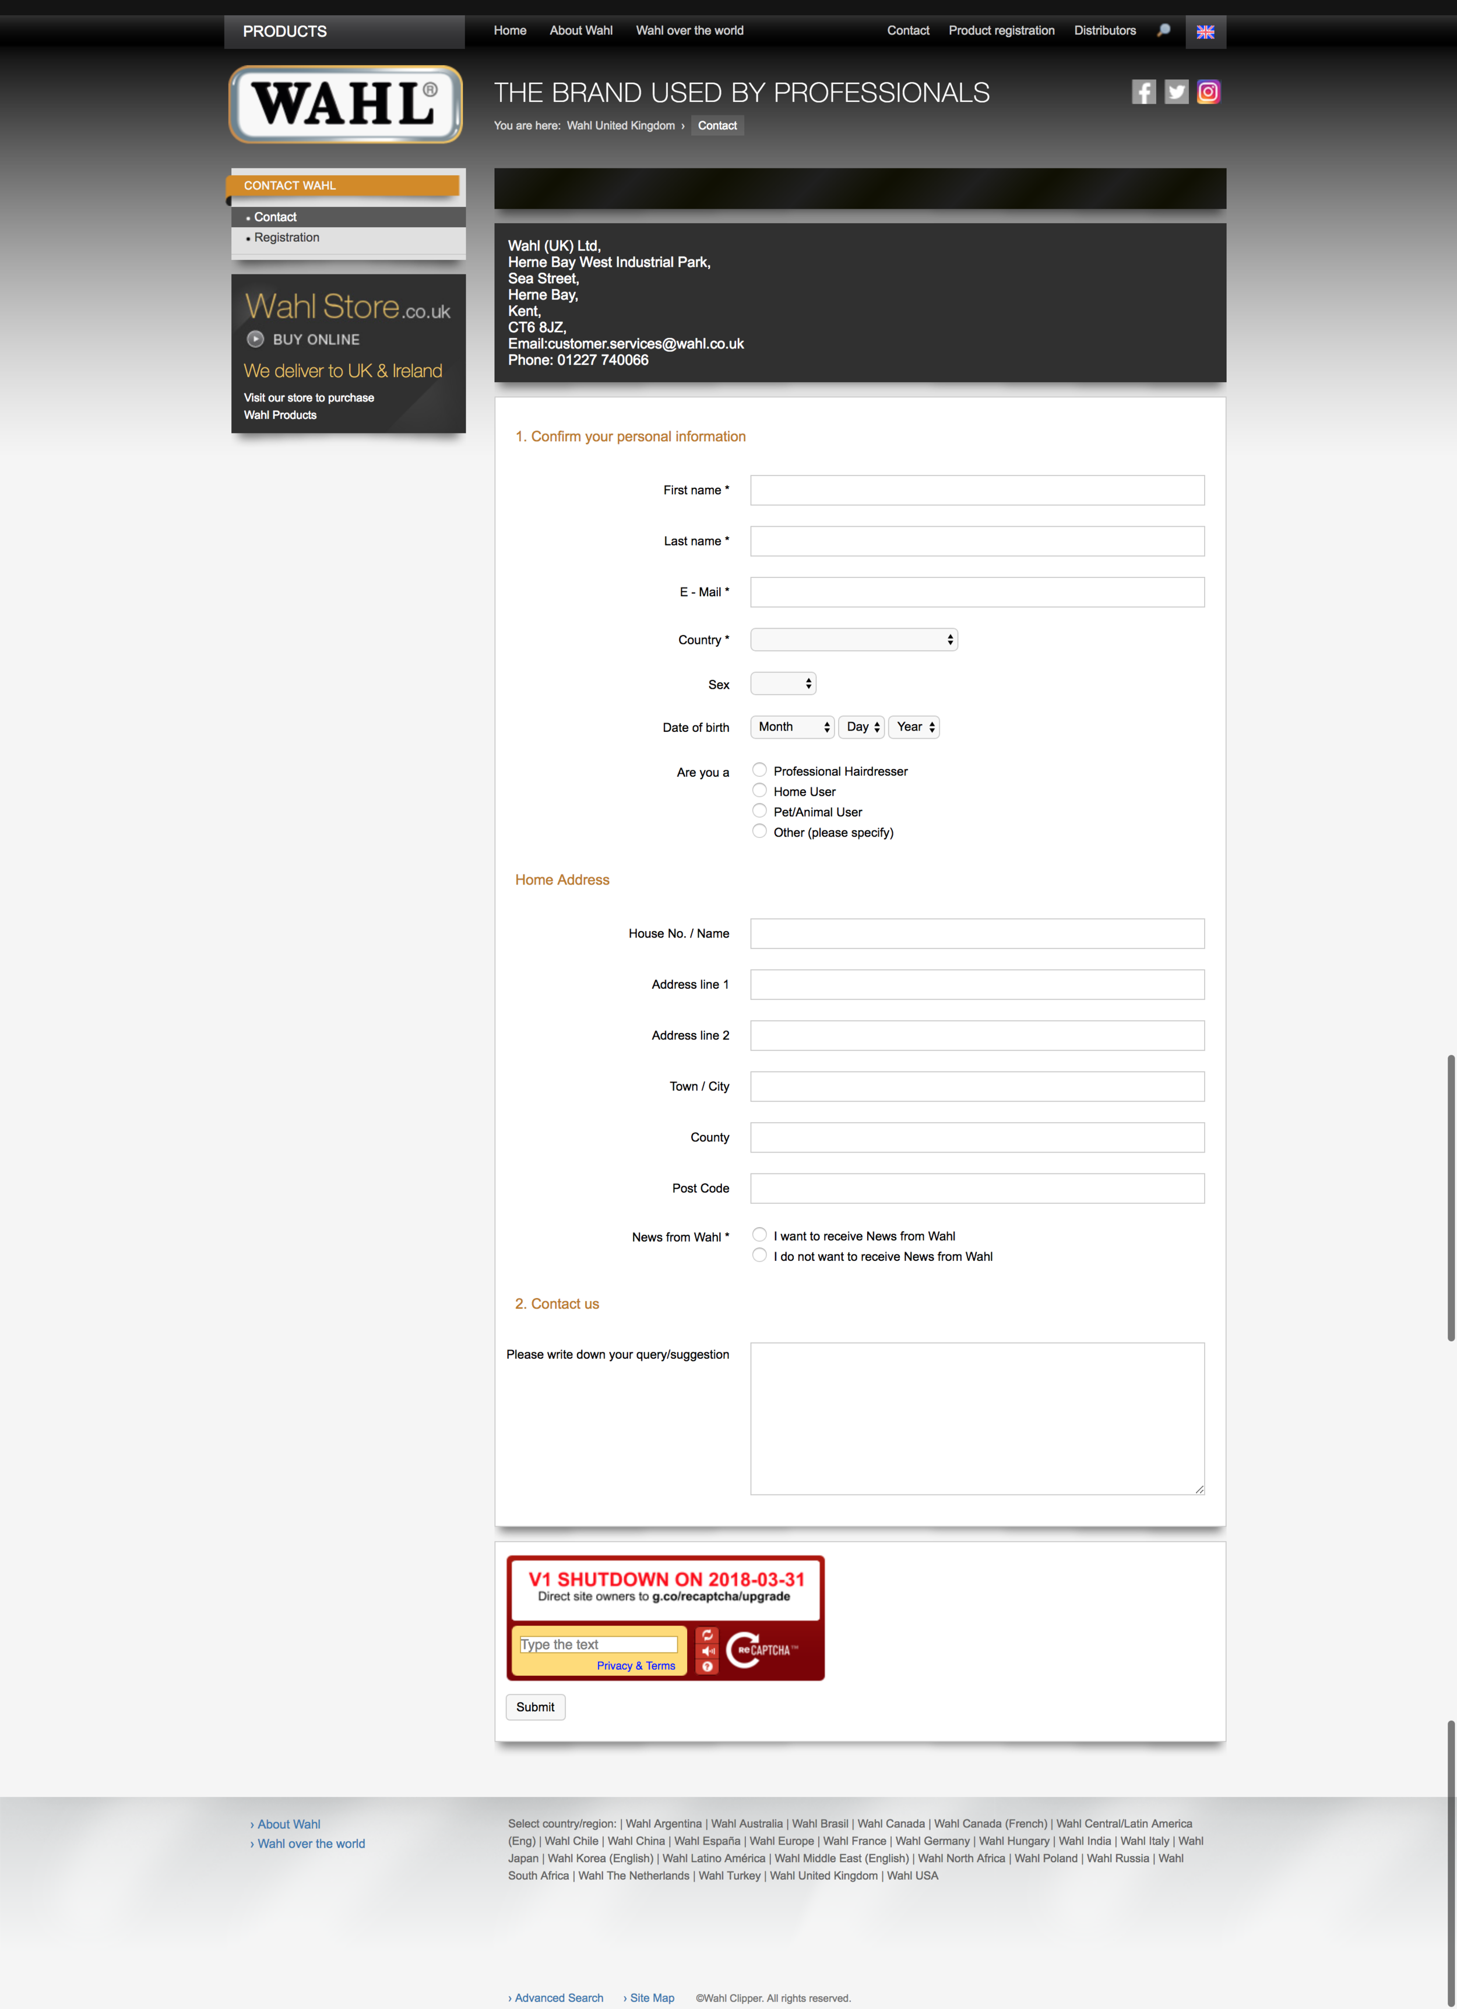Open the PRODUCTS menu

point(344,32)
